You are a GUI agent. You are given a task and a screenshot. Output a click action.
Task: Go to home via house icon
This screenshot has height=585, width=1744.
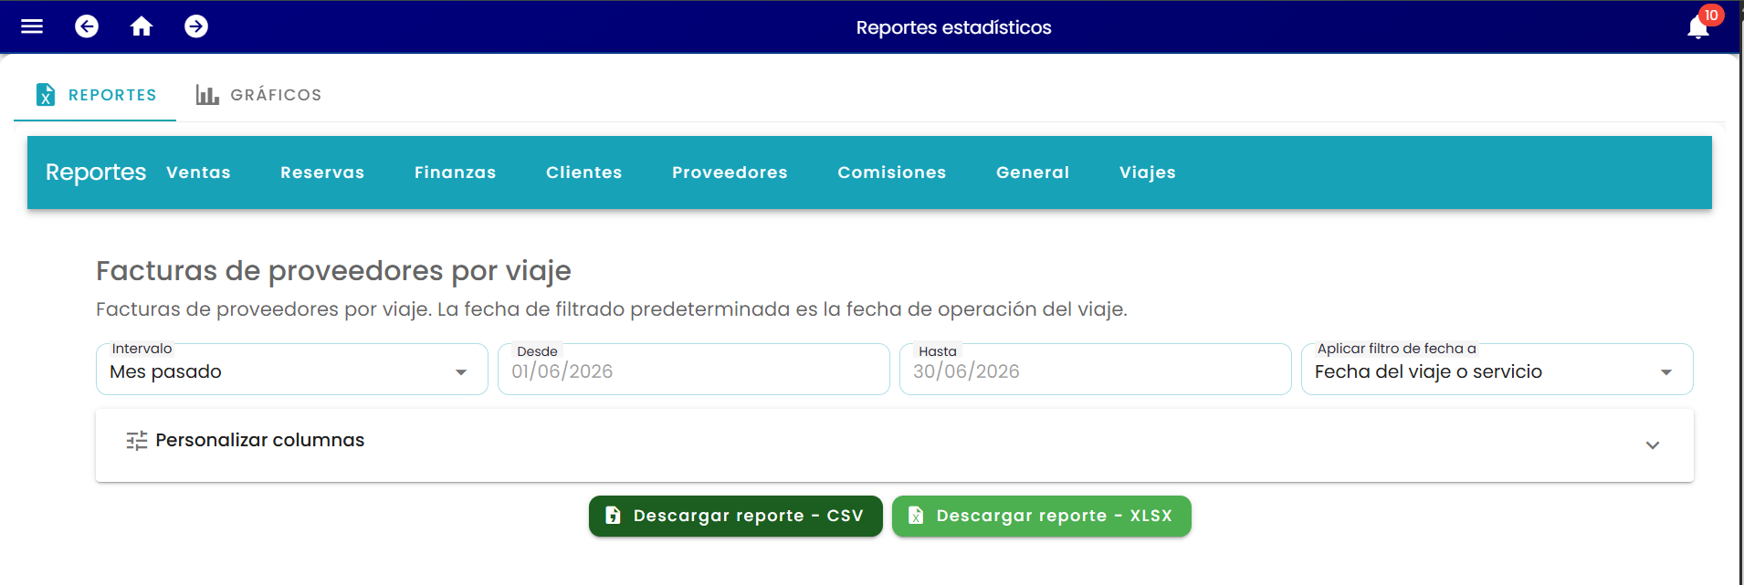(x=142, y=26)
